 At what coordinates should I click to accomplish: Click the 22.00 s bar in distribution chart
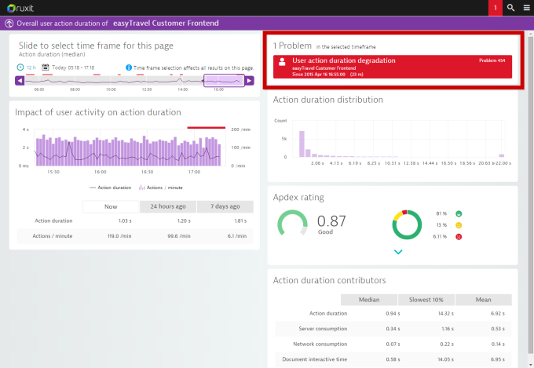click(501, 155)
